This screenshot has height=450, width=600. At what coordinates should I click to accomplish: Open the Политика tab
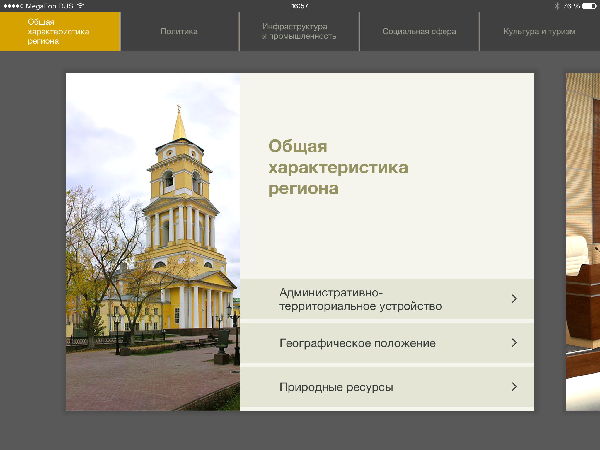tap(179, 31)
